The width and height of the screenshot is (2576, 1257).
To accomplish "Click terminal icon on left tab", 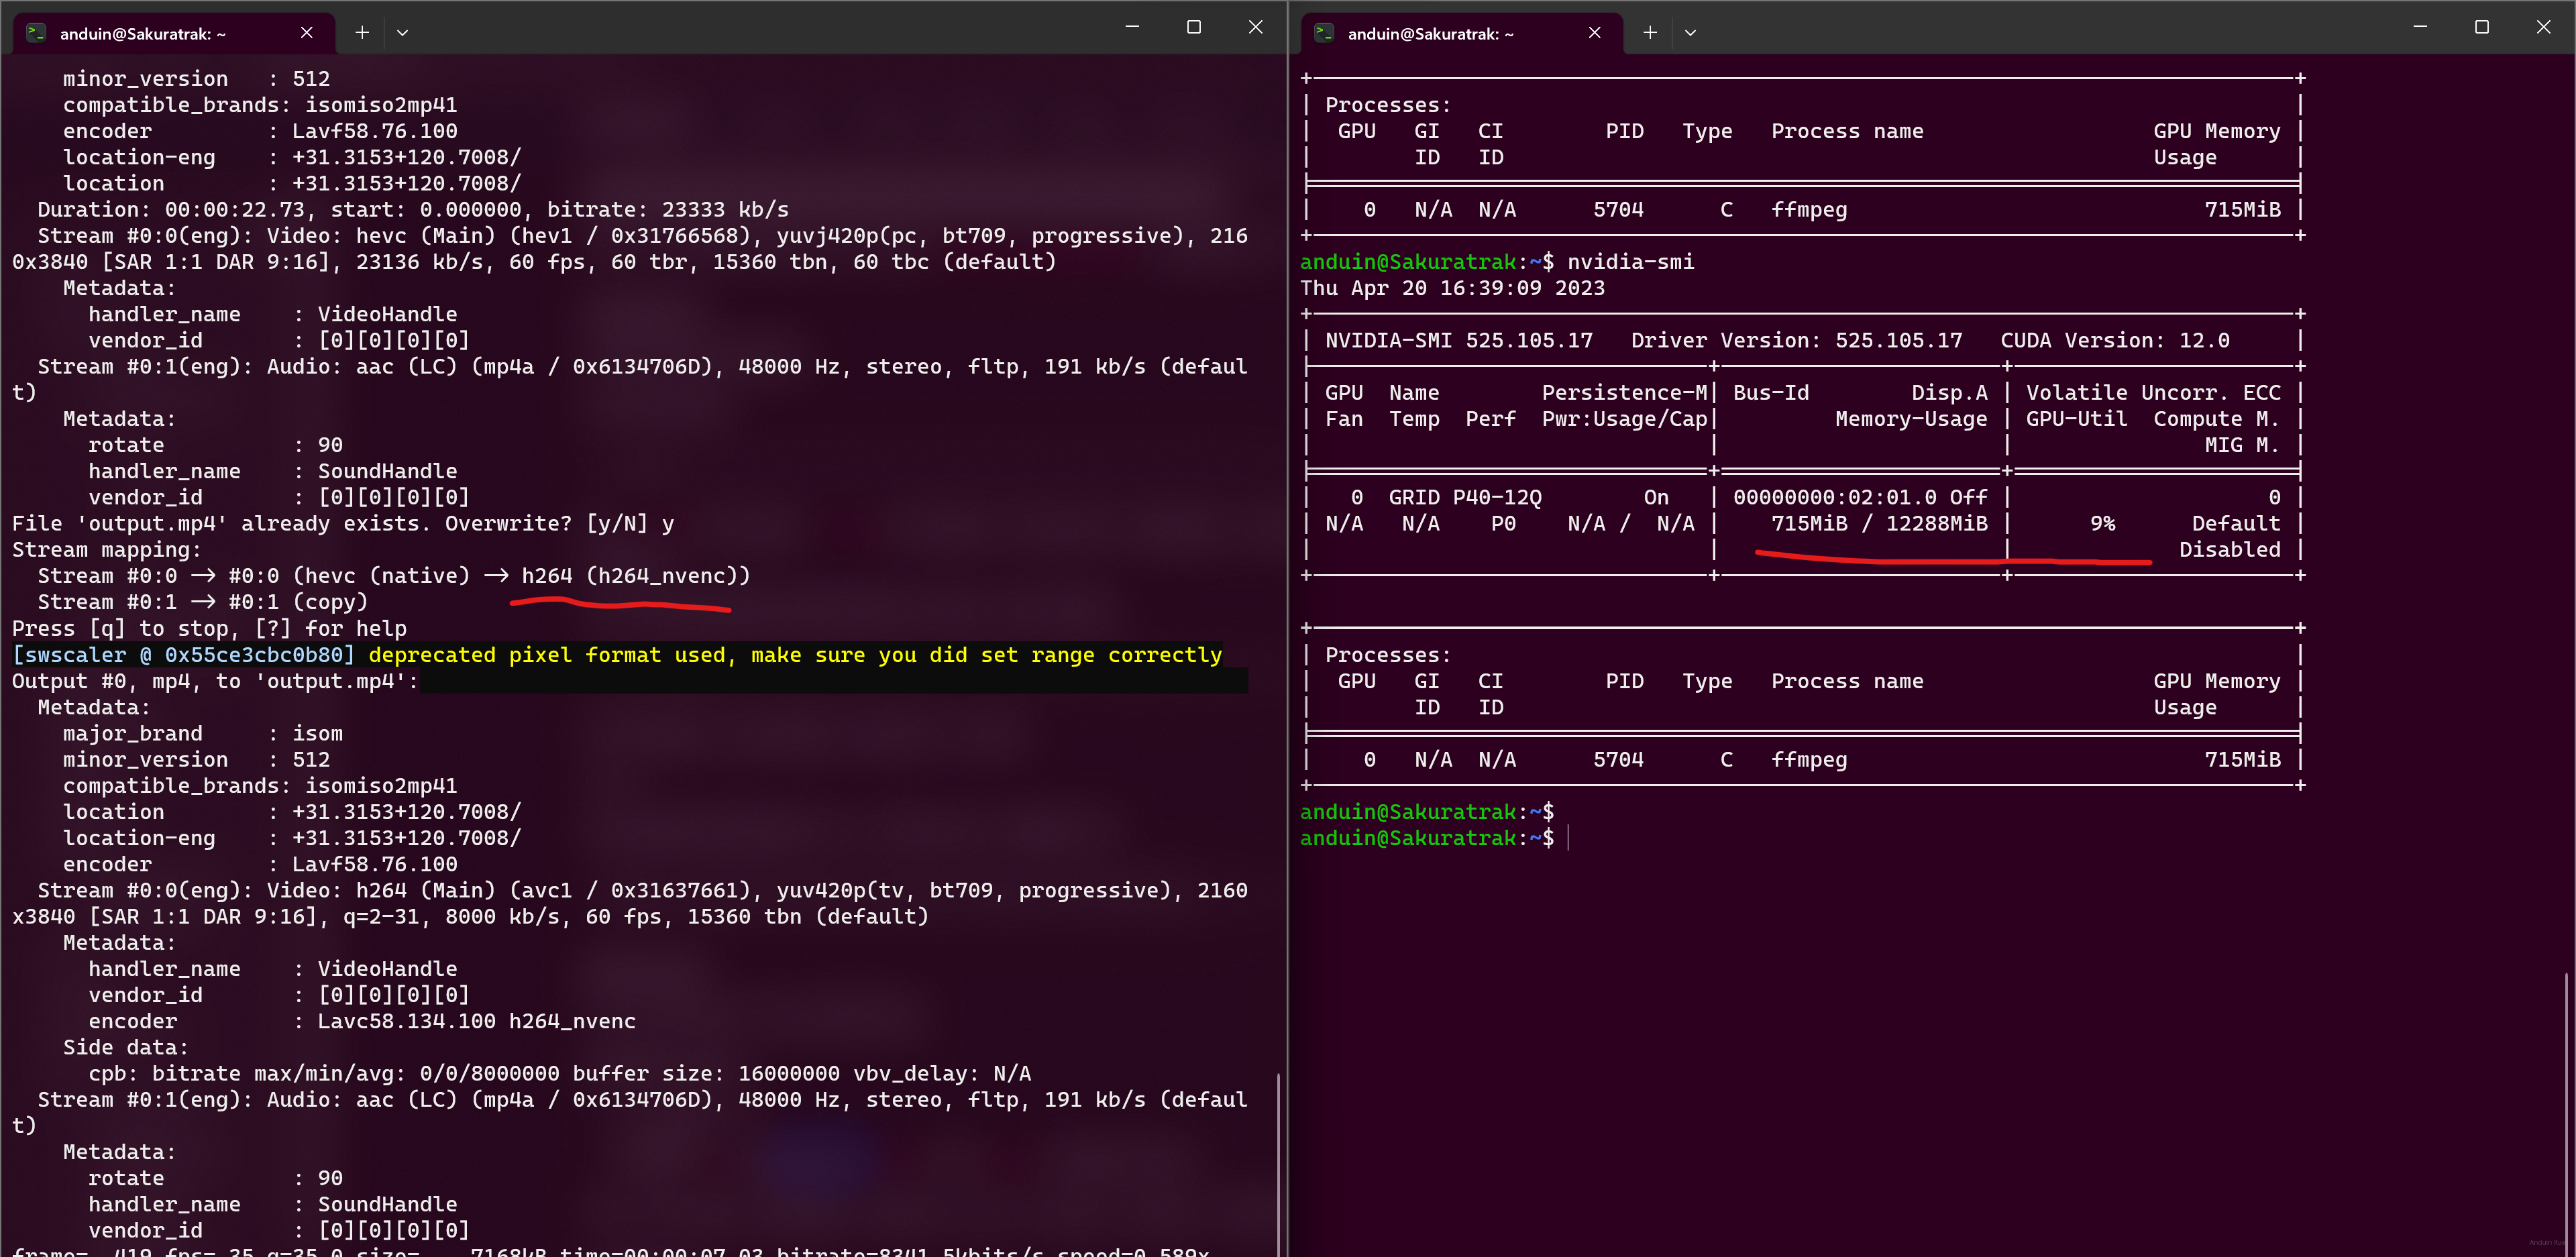I will pos(36,32).
